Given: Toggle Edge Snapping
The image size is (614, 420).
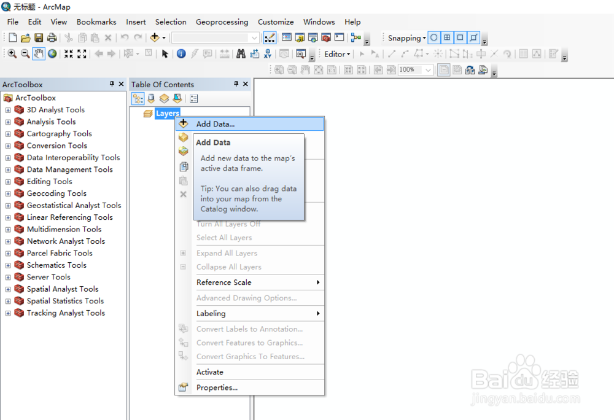Looking at the screenshot, I should pyautogui.click(x=473, y=37).
